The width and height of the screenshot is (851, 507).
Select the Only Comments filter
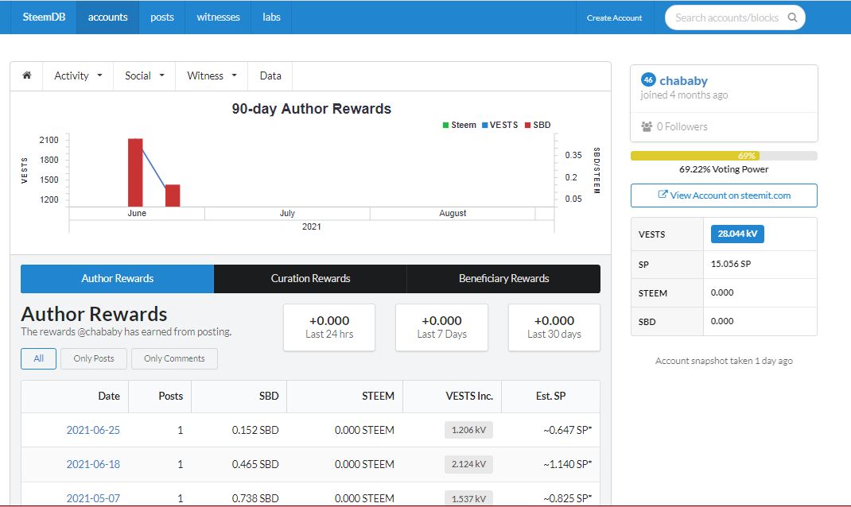point(174,358)
